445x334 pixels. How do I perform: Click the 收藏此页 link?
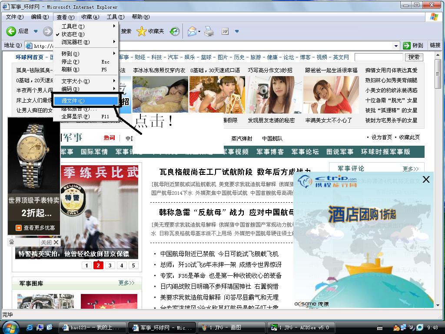tap(409, 137)
